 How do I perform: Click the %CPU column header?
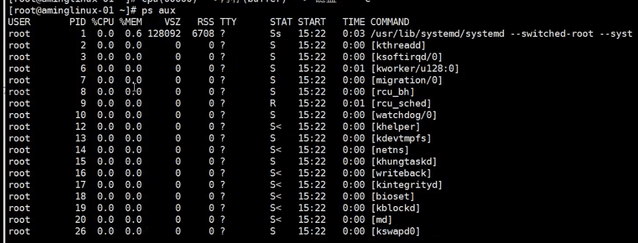tap(103, 22)
